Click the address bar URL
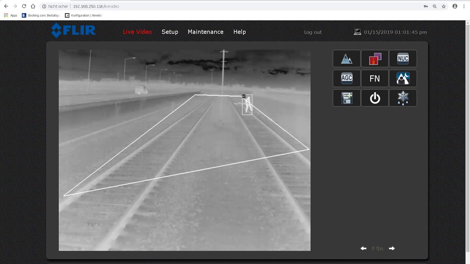This screenshot has height=264, width=470. click(96, 6)
